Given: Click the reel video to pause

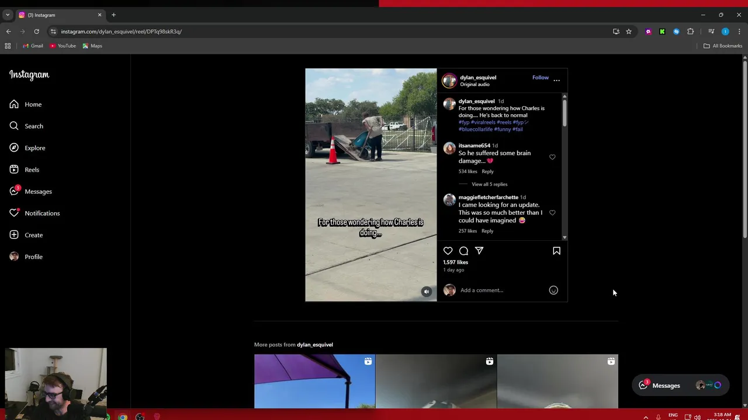Looking at the screenshot, I should [x=370, y=185].
